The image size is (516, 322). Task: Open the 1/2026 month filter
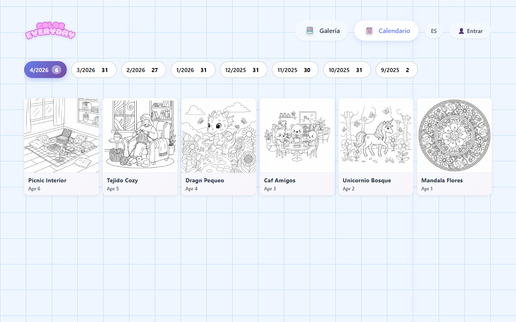pos(193,70)
